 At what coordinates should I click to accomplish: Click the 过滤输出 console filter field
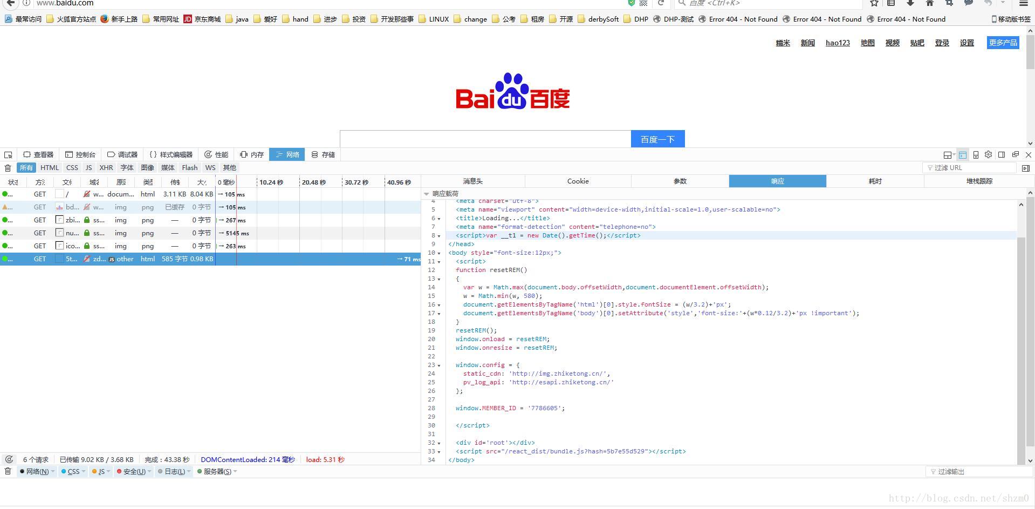coord(979,472)
